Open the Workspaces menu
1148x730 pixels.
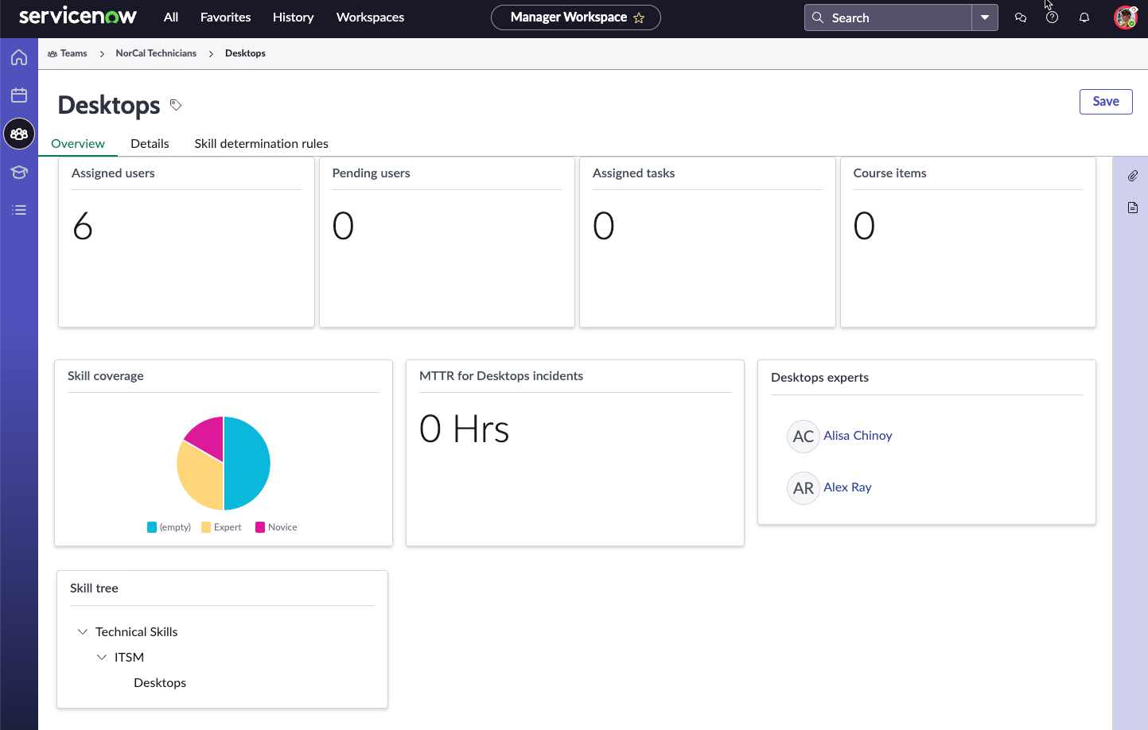click(x=370, y=17)
